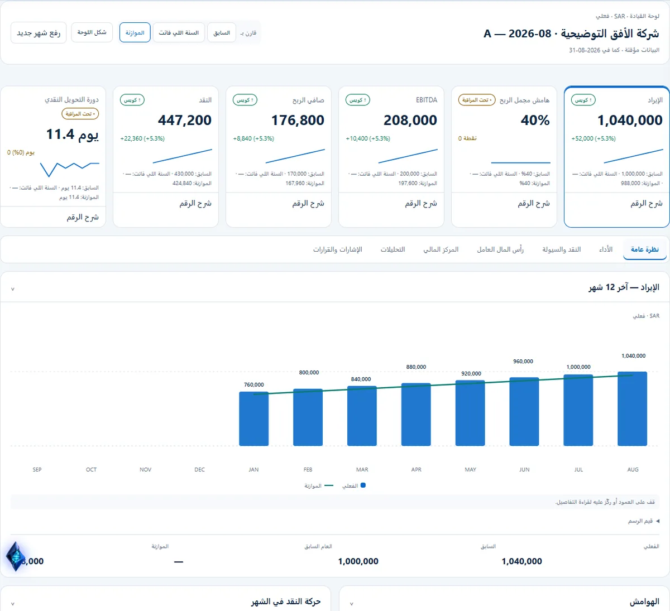This screenshot has height=611, width=670.
Task: Click the رفع شهر جديد button
Action: 39,33
